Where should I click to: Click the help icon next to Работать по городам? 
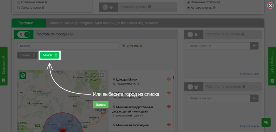[x=71, y=34]
